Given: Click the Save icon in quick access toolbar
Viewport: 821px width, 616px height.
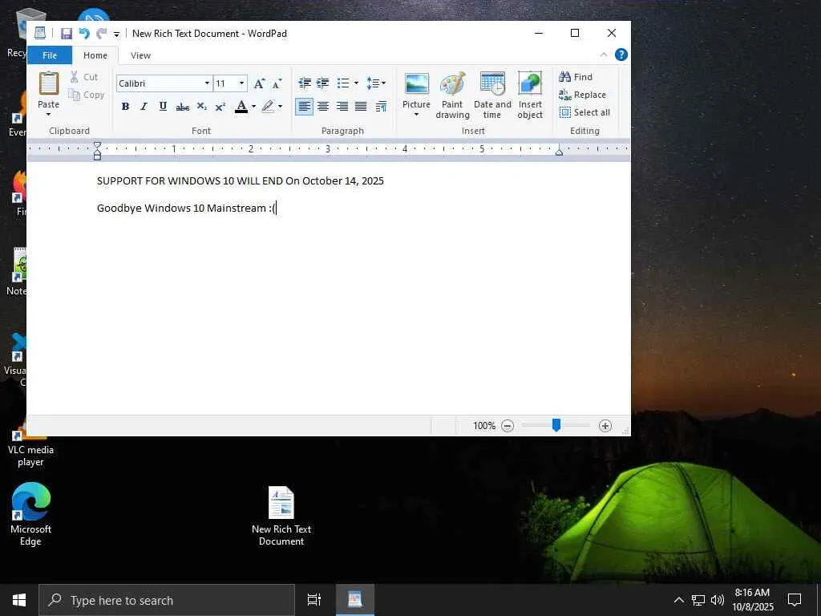Looking at the screenshot, I should point(67,34).
